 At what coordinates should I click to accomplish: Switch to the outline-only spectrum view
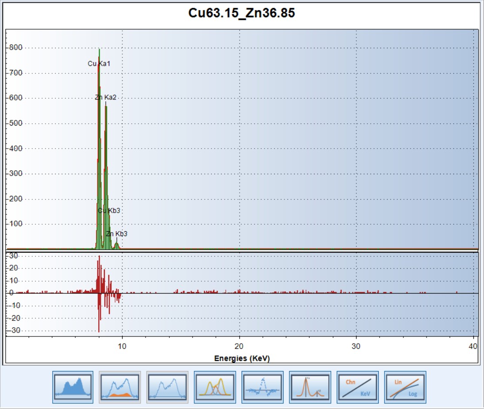(x=167, y=387)
